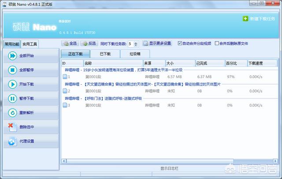Expand the 显示日志栏 log bar
The height and width of the screenshot is (179, 282).
tap(170, 168)
